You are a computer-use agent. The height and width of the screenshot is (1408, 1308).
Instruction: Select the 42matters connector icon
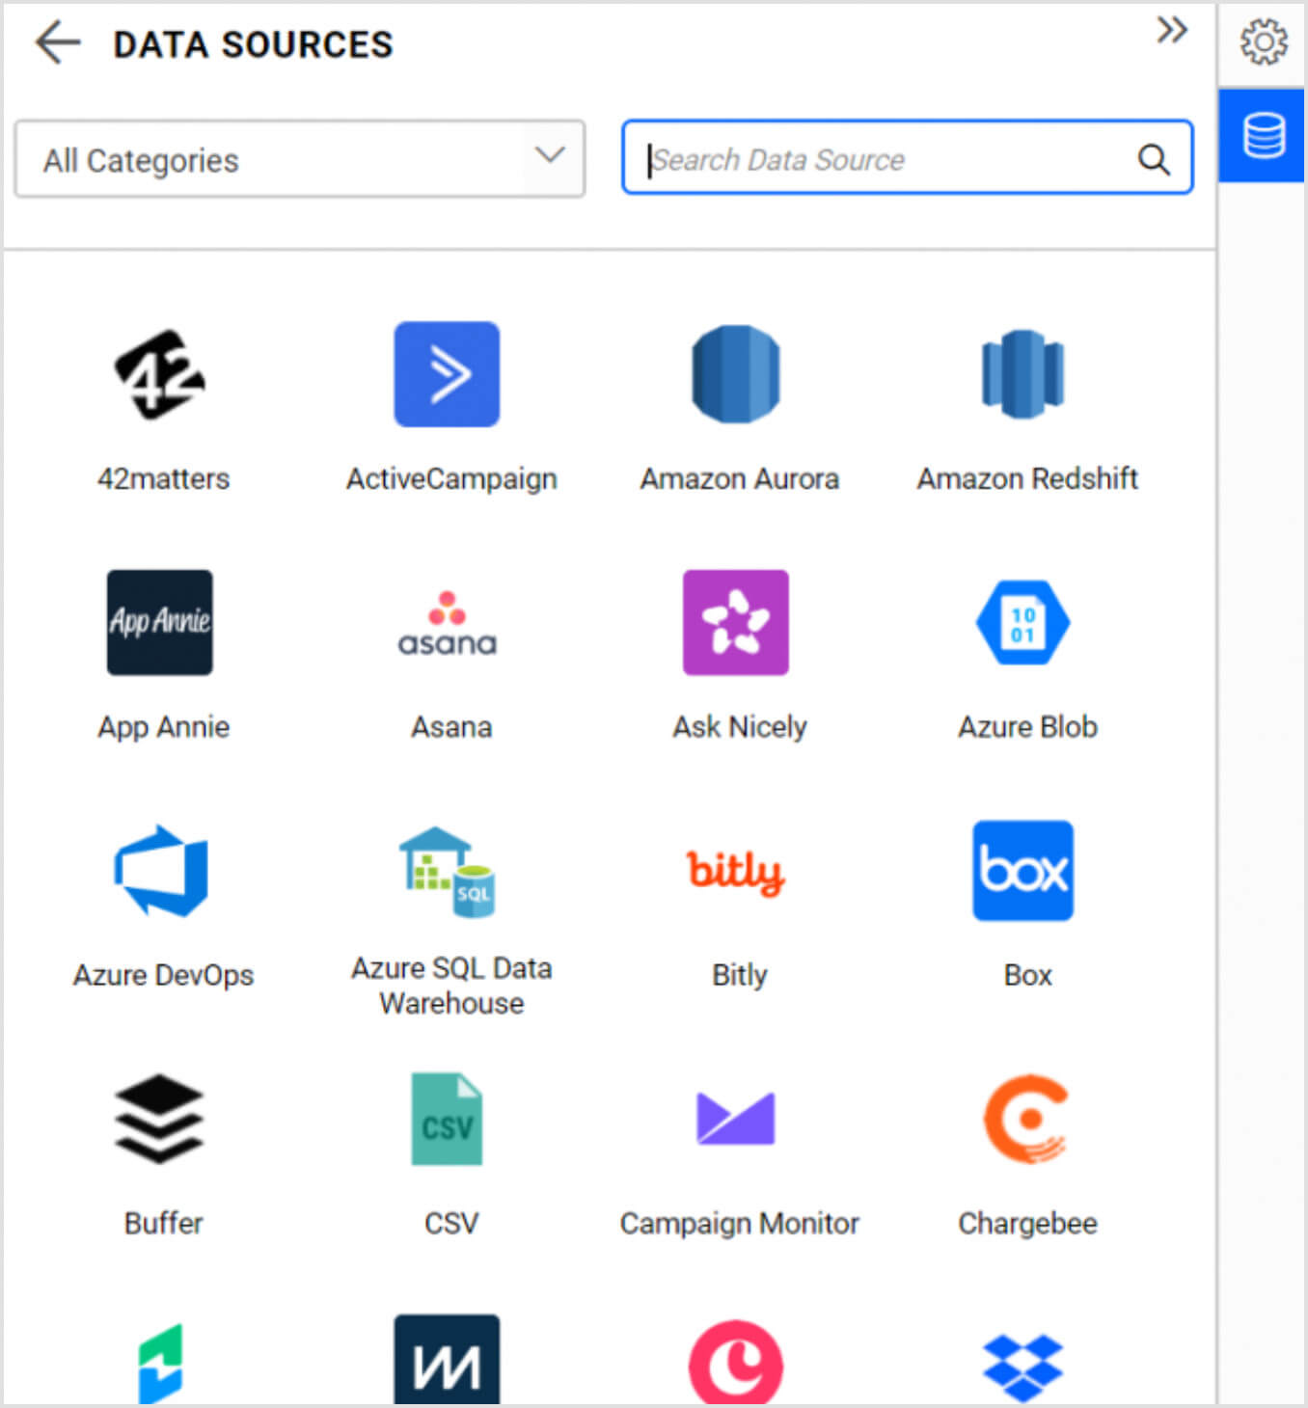[160, 374]
